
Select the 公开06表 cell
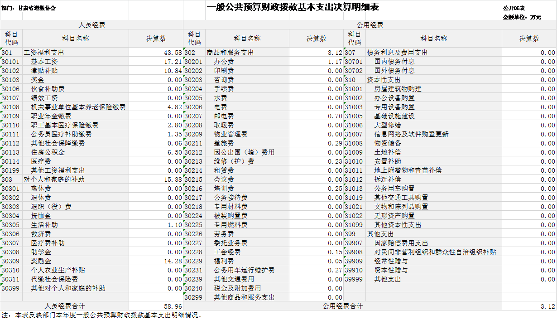(x=514, y=8)
